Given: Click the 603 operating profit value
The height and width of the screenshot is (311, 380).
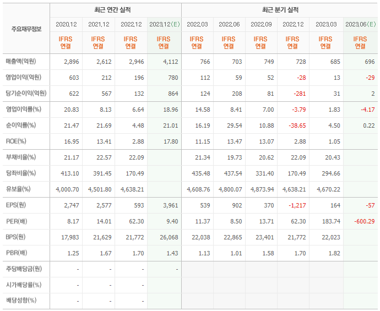Looking at the screenshot, I should (74, 78).
